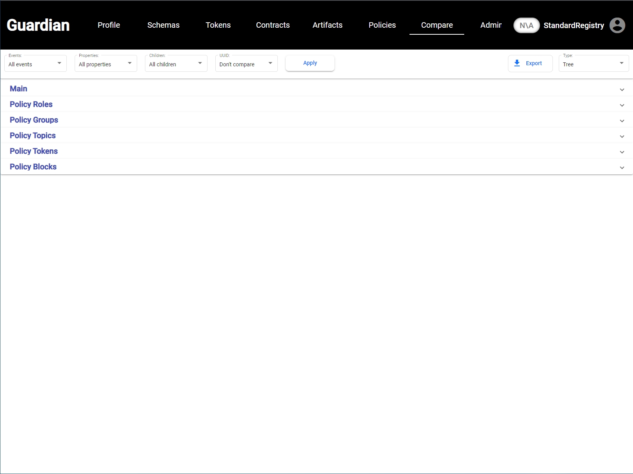Open the Properties dropdown
Image resolution: width=633 pixels, height=474 pixels.
tap(105, 64)
